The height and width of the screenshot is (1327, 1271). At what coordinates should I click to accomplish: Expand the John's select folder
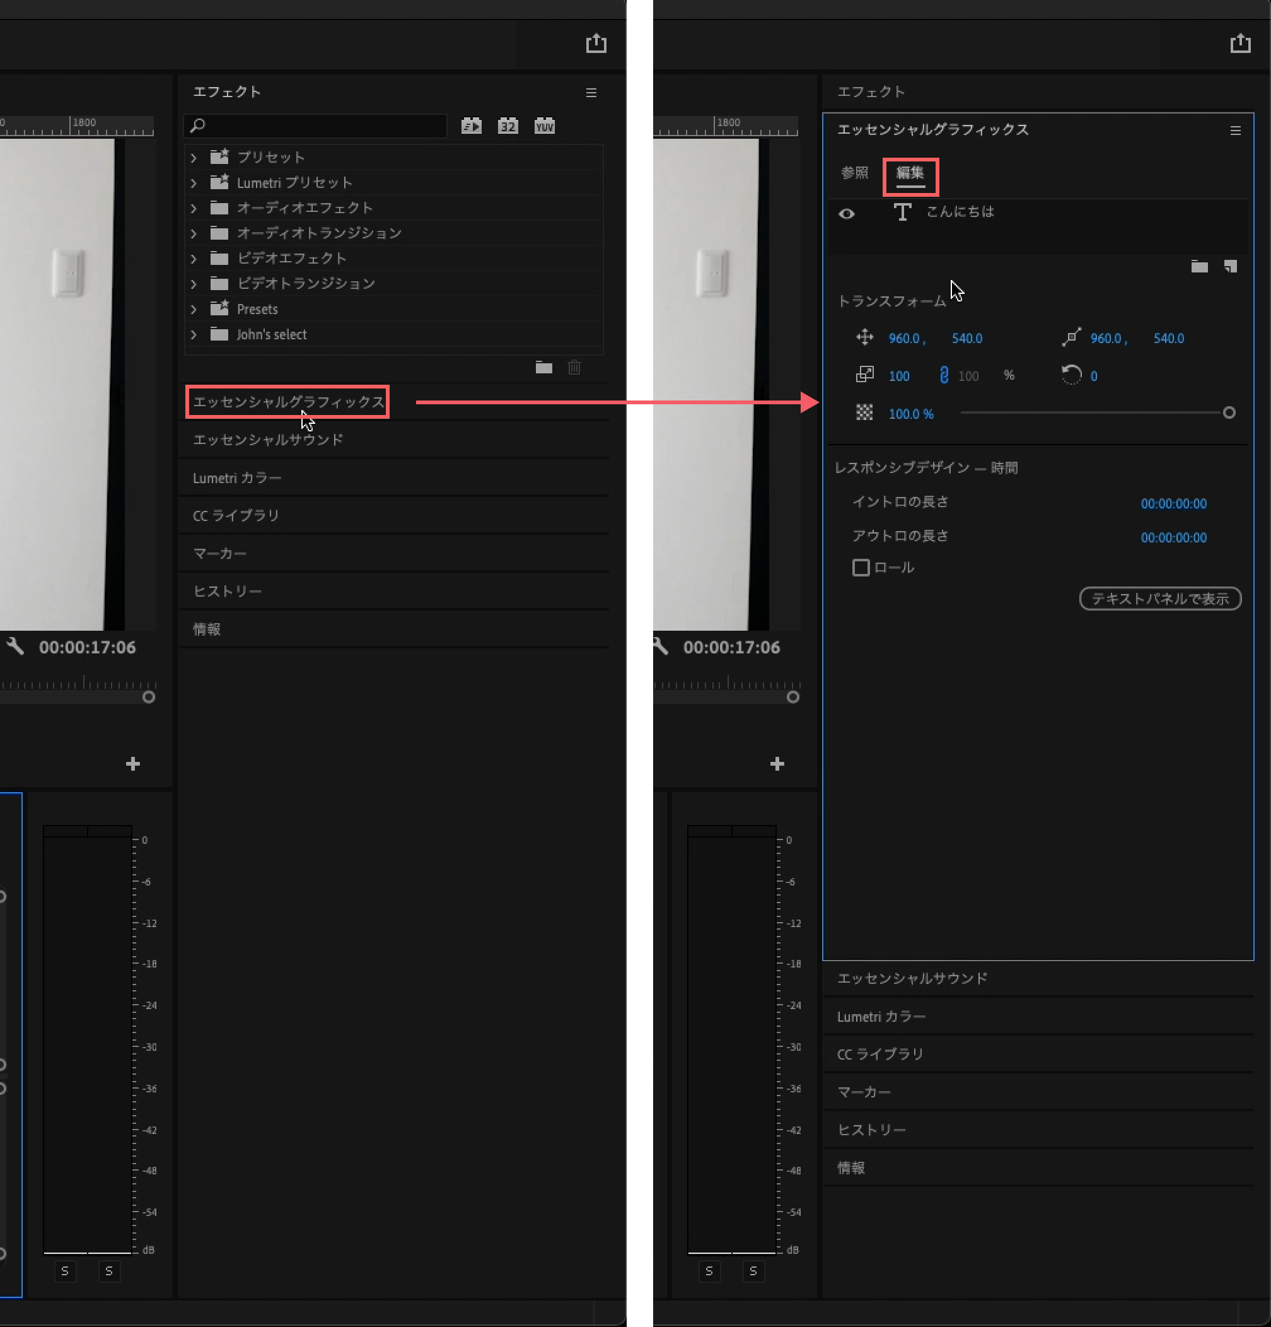coord(194,334)
